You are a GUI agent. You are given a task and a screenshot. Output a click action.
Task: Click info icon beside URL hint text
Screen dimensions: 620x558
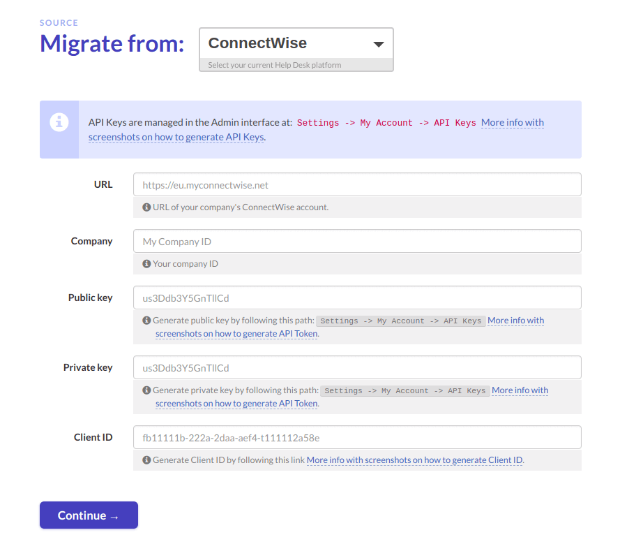tap(146, 207)
